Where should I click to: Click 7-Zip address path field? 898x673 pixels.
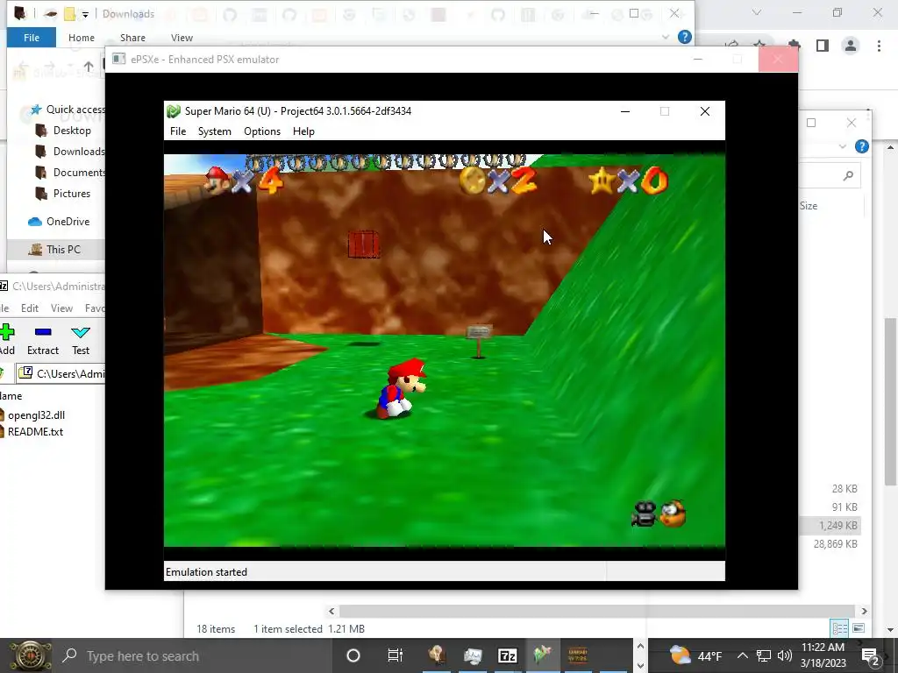pyautogui.click(x=61, y=373)
